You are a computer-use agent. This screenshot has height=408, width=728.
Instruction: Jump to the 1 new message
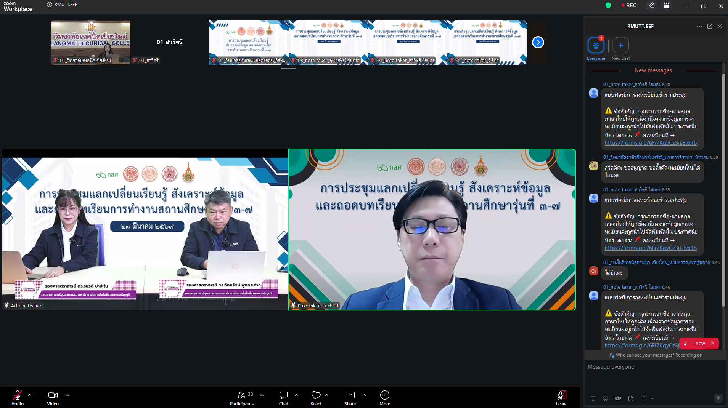(696, 343)
